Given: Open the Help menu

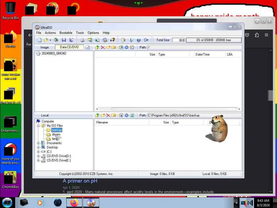Looking at the screenshot, I should pyautogui.click(x=106, y=33).
